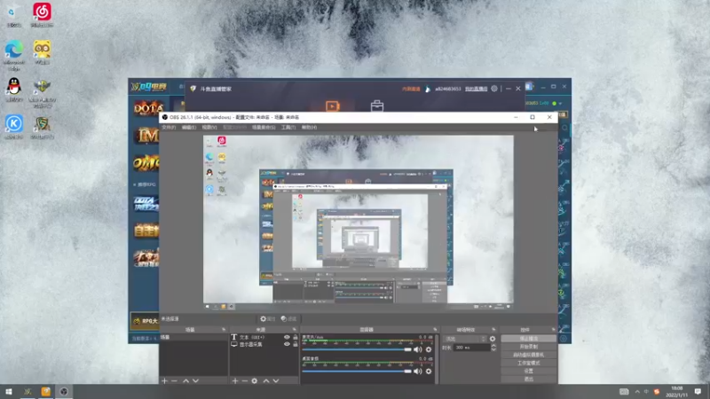This screenshot has width=710, height=399.
Task: Open microphone audio track settings gear
Action: tap(429, 349)
